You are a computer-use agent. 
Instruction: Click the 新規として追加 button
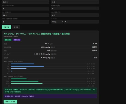pyautogui.click(x=10, y=102)
